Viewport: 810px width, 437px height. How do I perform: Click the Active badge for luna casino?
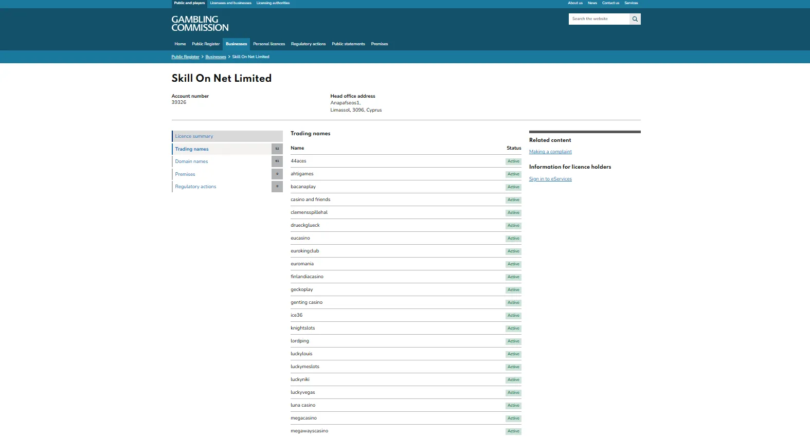513,406
